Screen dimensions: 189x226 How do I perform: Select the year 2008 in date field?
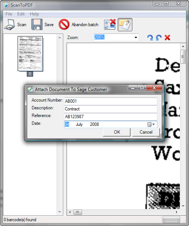click(94, 124)
